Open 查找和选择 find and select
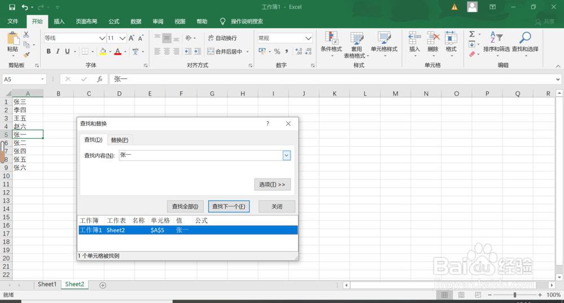564x303 pixels. coord(525,43)
